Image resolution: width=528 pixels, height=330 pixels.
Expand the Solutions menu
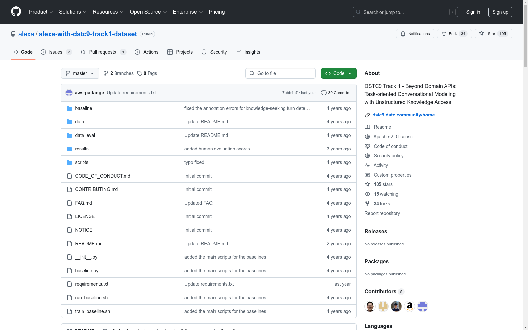tap(73, 12)
